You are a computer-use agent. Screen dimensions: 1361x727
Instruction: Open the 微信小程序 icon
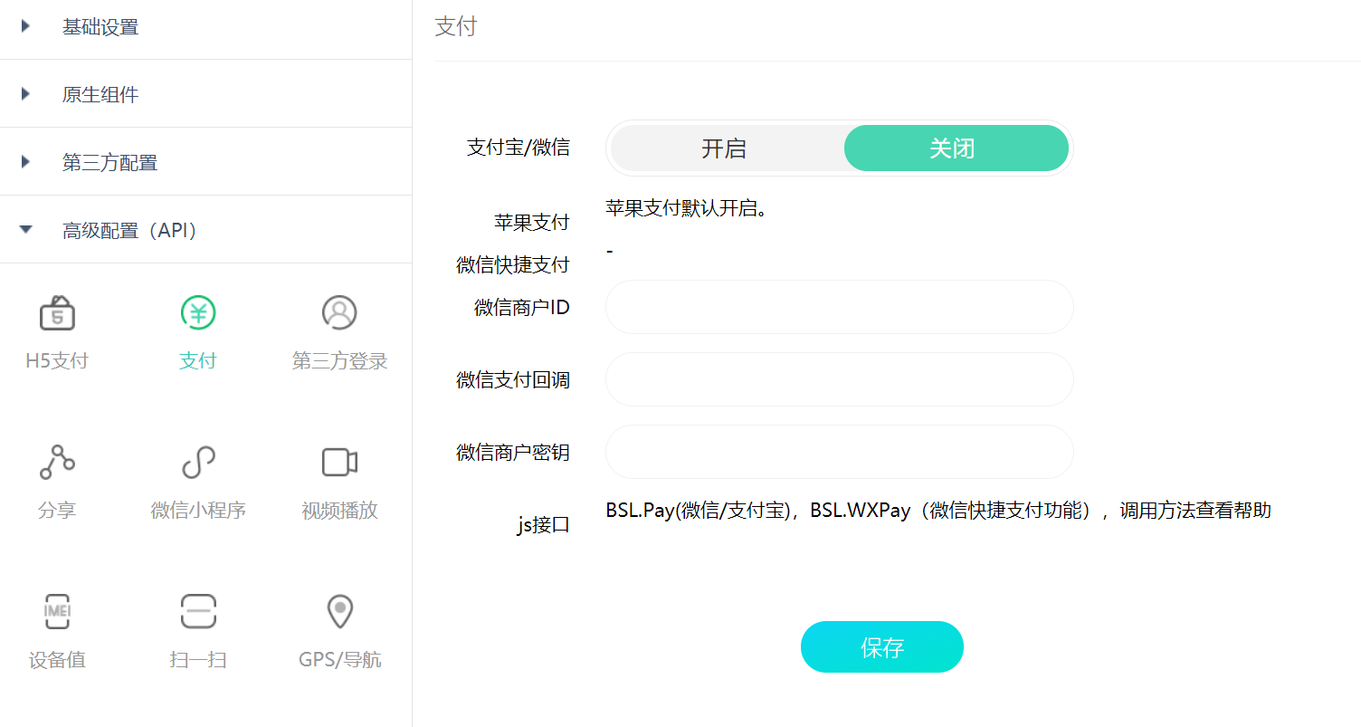pyautogui.click(x=198, y=463)
